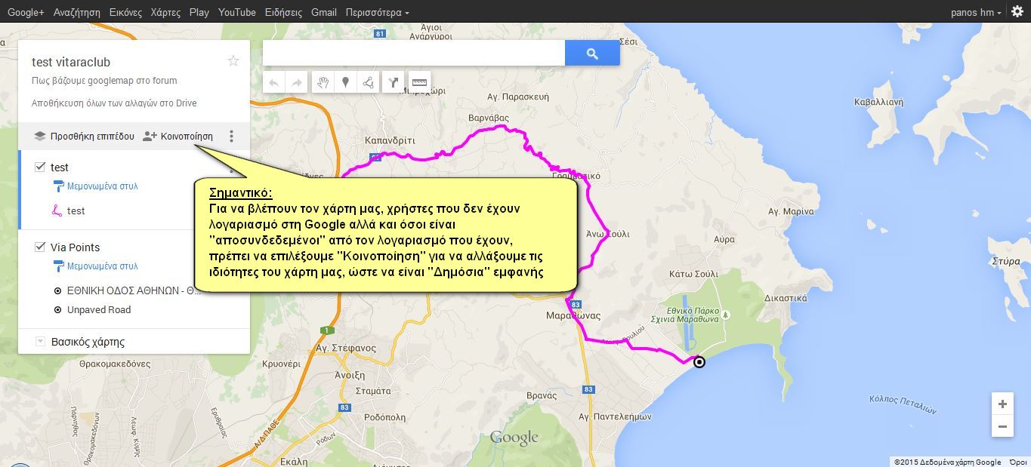Click the test layer title
Viewport: 1031px width, 467px height.
(x=60, y=167)
